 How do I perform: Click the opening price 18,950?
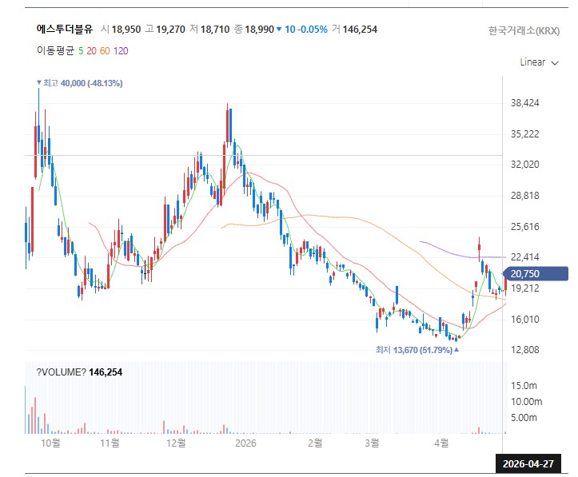[x=126, y=30]
